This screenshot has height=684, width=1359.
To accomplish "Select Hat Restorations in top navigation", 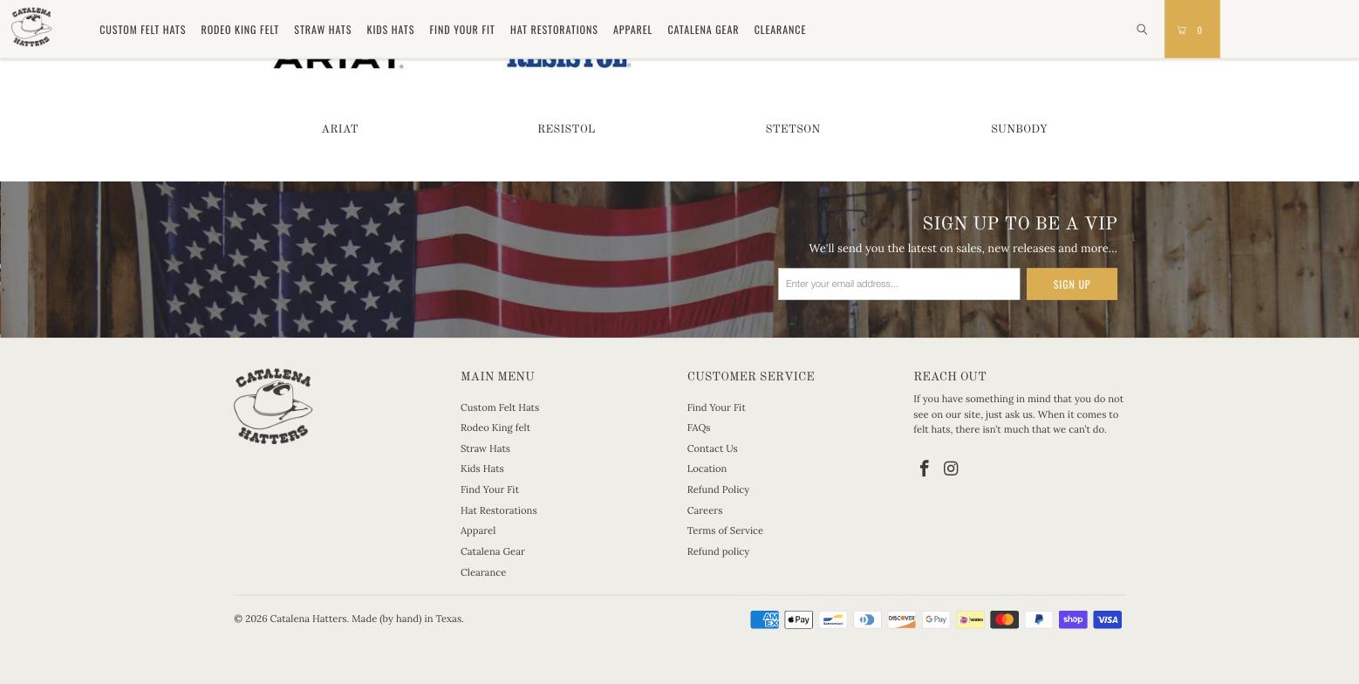I will (x=554, y=30).
